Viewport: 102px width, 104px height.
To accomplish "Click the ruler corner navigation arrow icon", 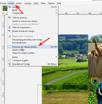I will (3, 13).
